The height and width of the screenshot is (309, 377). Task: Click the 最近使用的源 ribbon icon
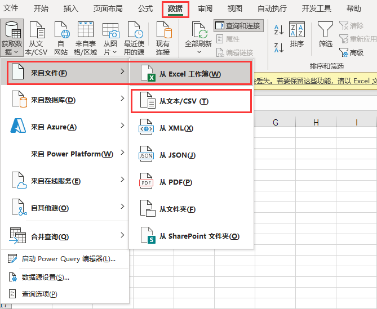point(134,38)
